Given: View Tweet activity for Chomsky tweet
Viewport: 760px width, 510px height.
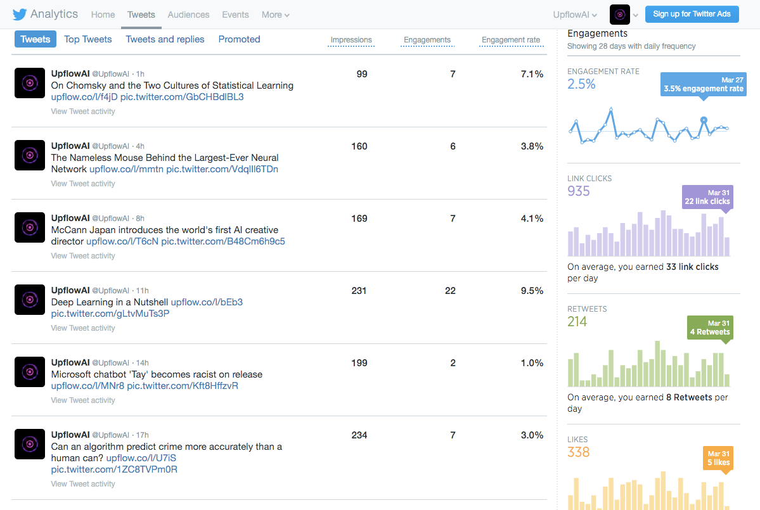Looking at the screenshot, I should (x=83, y=112).
